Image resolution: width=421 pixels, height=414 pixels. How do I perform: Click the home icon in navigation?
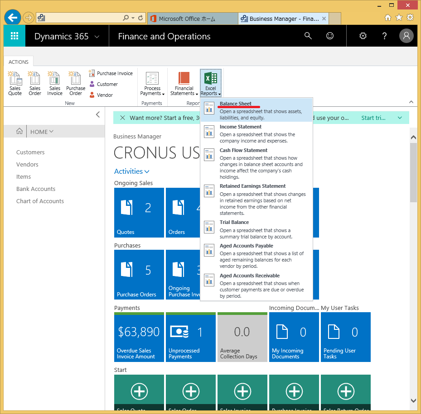click(x=19, y=131)
